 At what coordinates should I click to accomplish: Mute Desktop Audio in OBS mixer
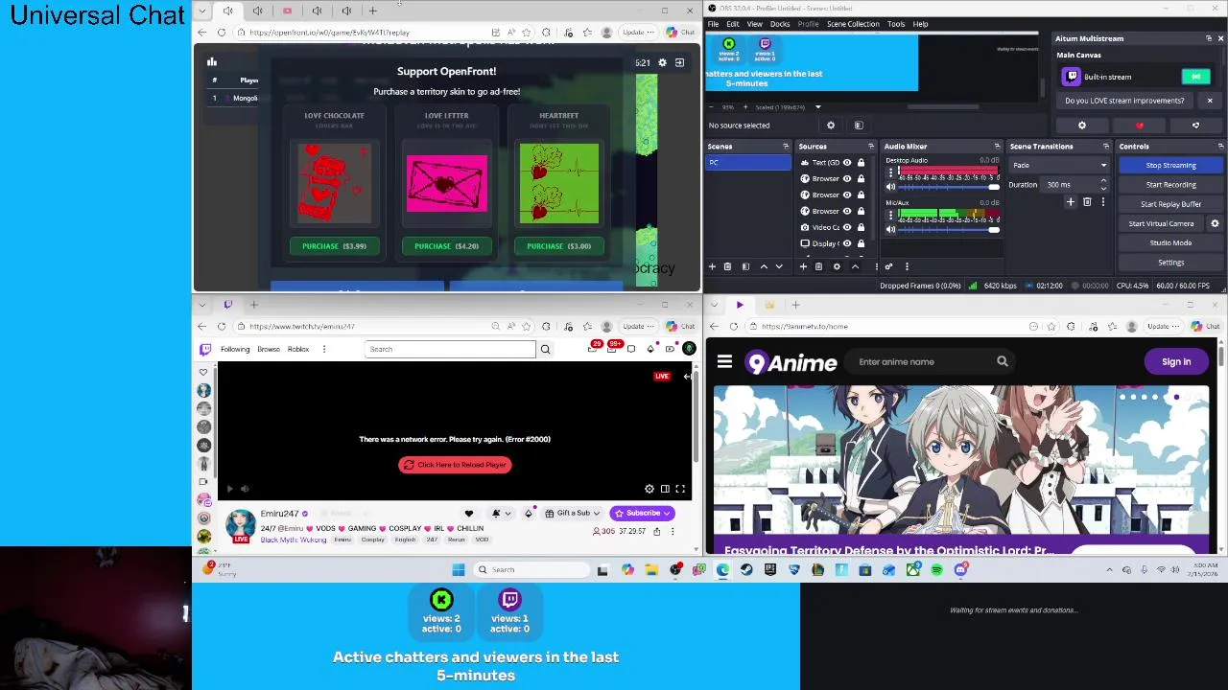pos(890,187)
